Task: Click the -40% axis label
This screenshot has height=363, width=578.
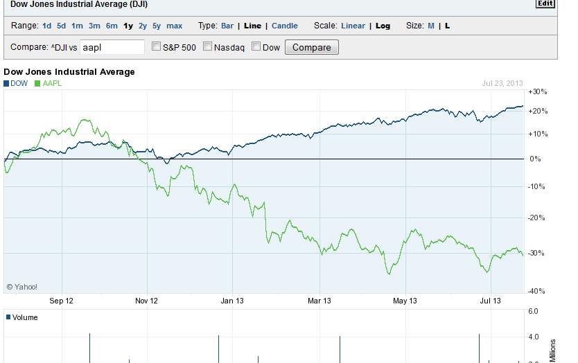Action: point(536,291)
